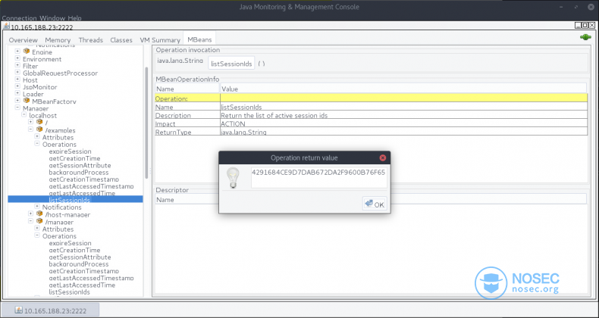Select highlighted listSessionIds under /examples
Viewport: 599px width, 318px height.
click(x=70, y=200)
